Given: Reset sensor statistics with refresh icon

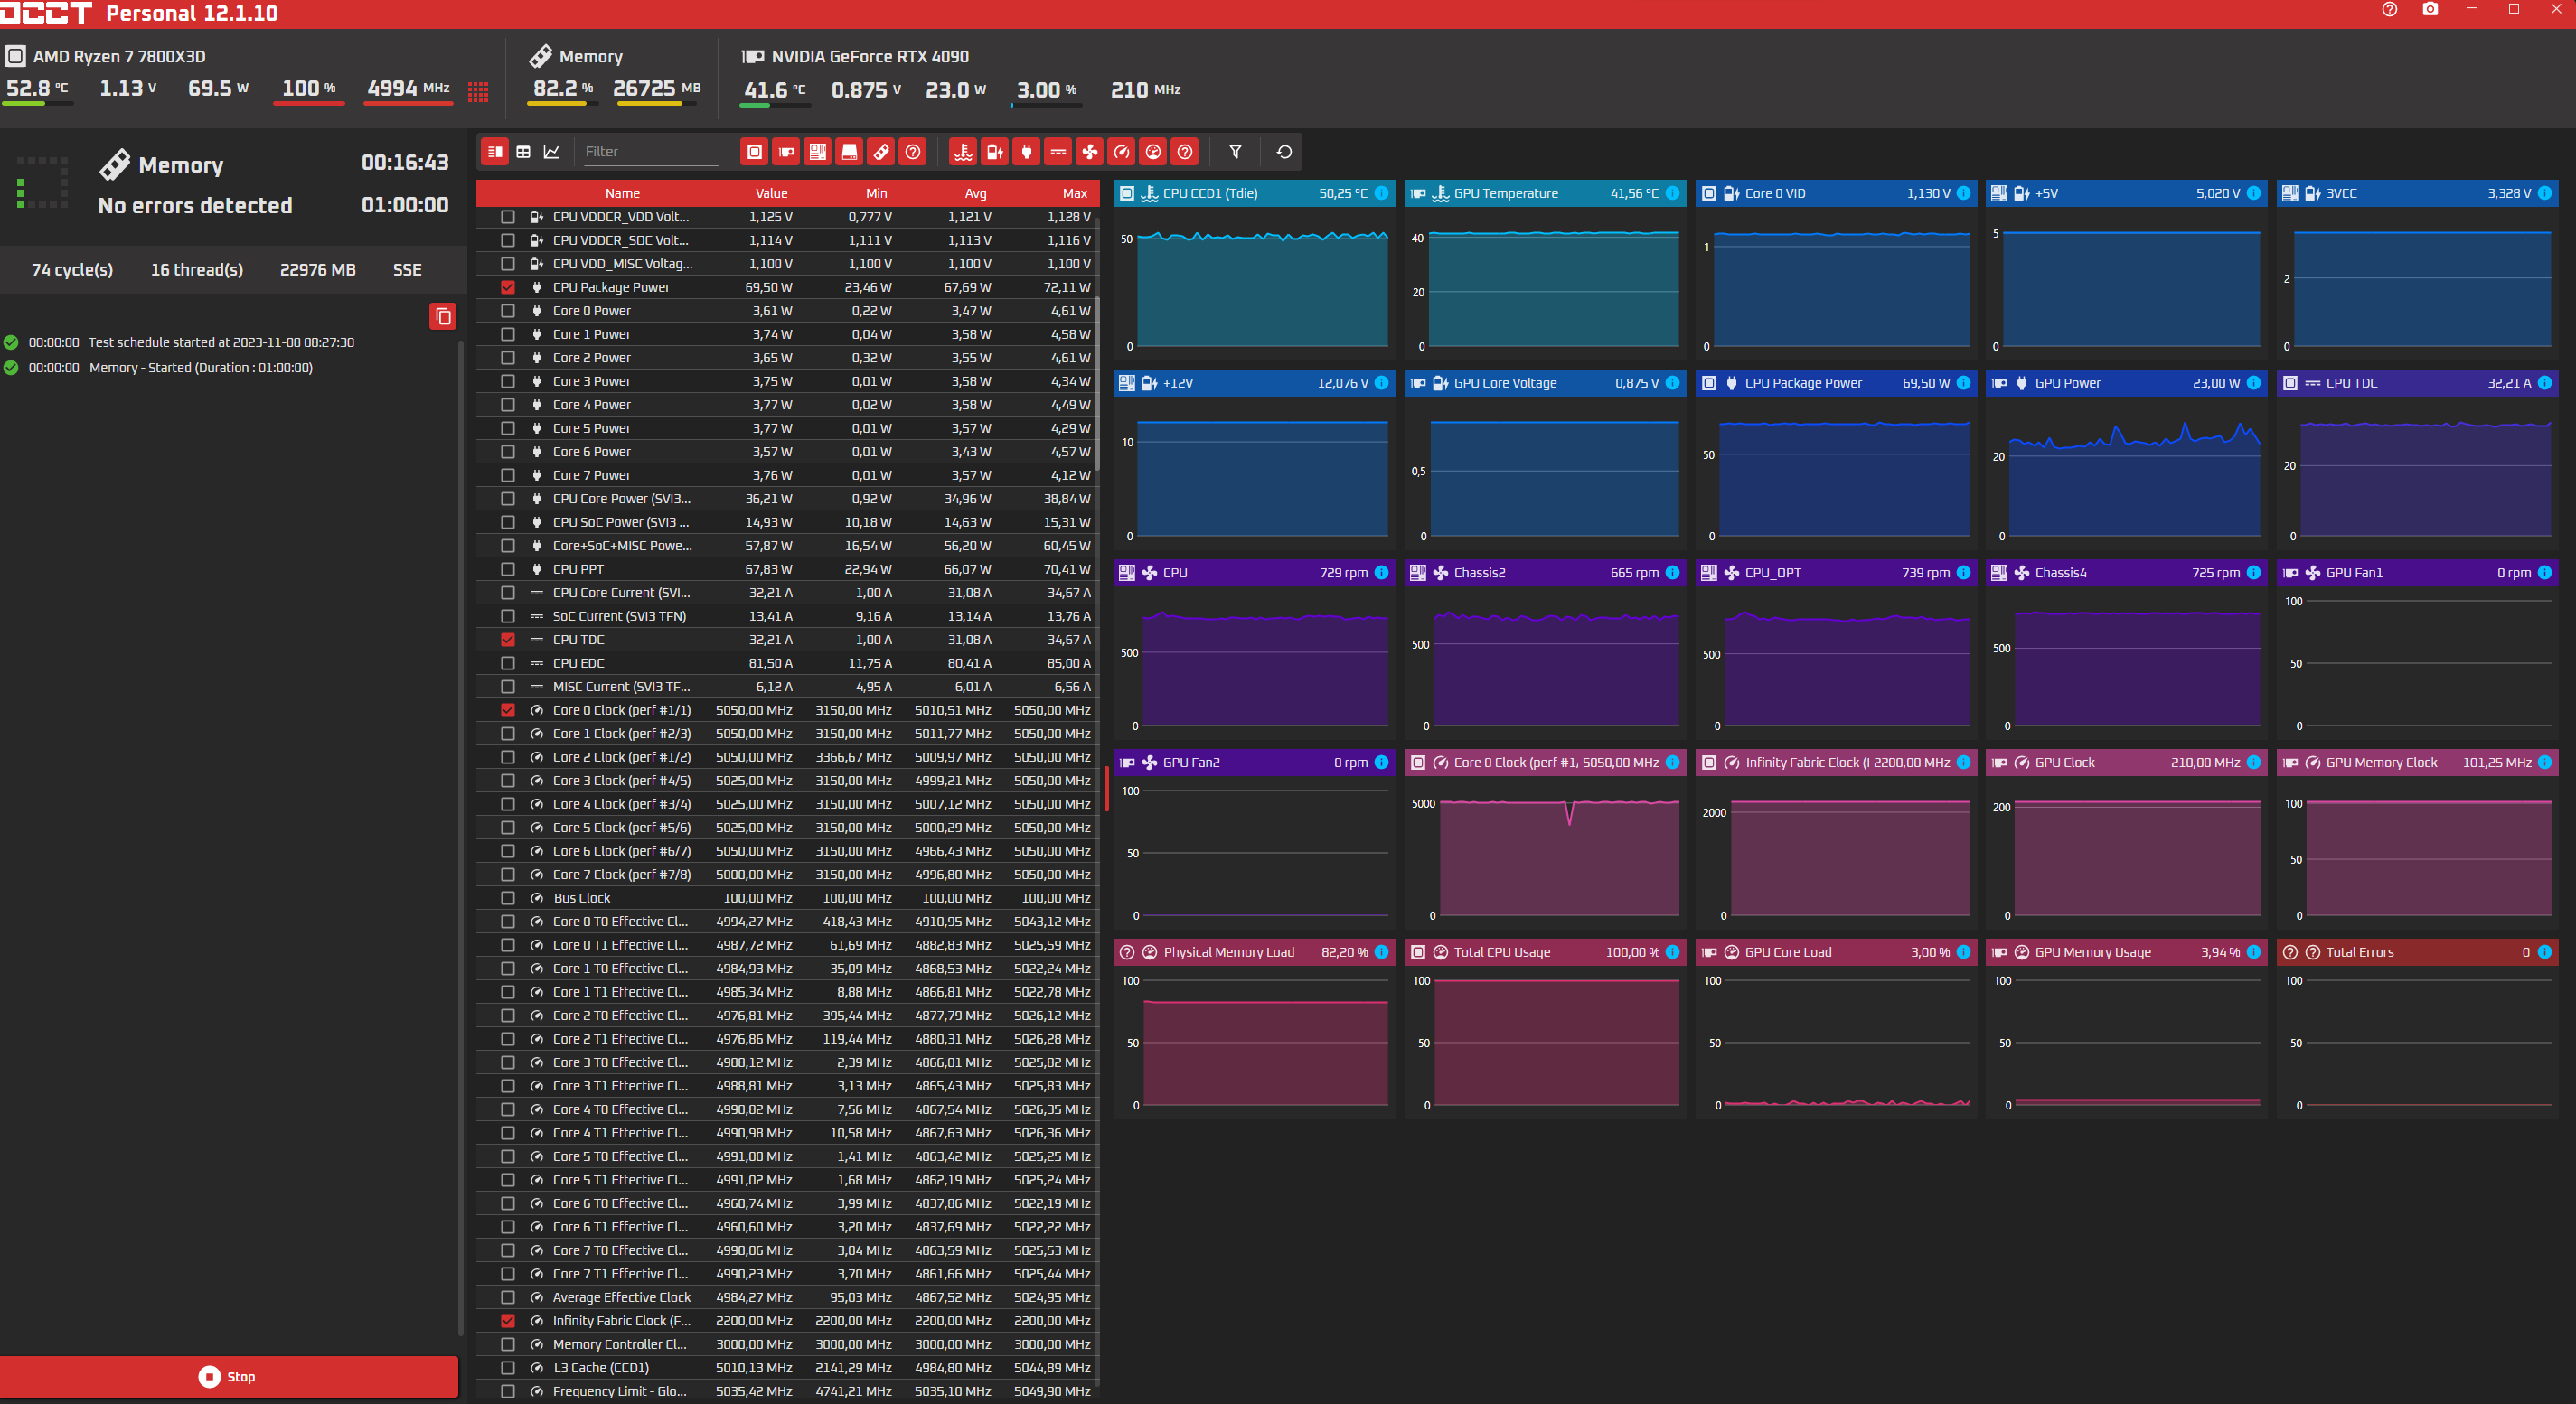Looking at the screenshot, I should [x=1284, y=152].
